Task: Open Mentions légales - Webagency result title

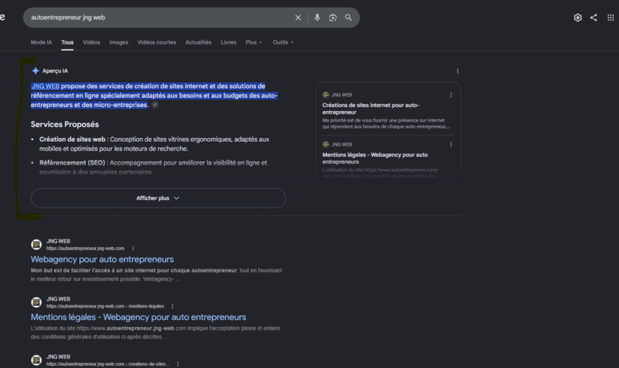Action: (x=138, y=317)
